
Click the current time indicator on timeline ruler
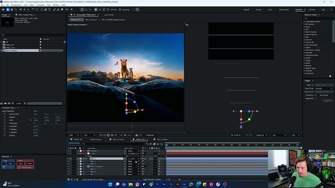tap(166, 145)
